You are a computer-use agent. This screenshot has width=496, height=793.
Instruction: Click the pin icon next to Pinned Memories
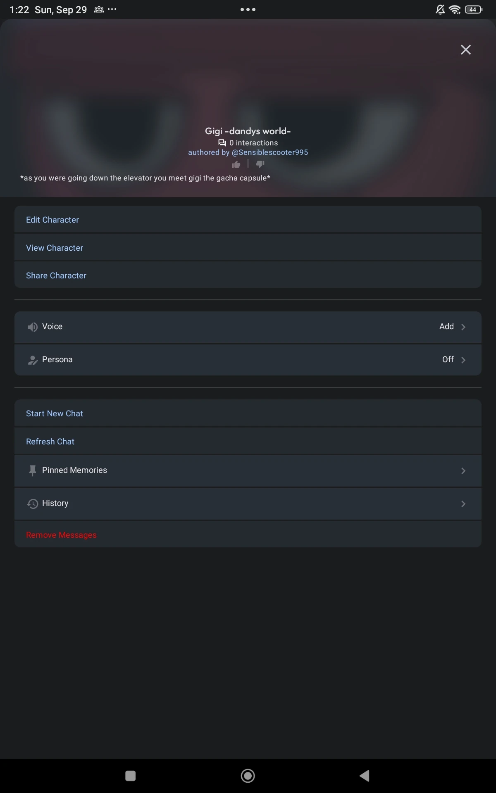tap(33, 470)
